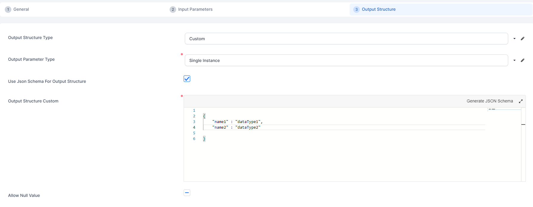The width and height of the screenshot is (533, 207).
Task: Click the edit pencil for Output Structure Type
Action: coord(523,38)
